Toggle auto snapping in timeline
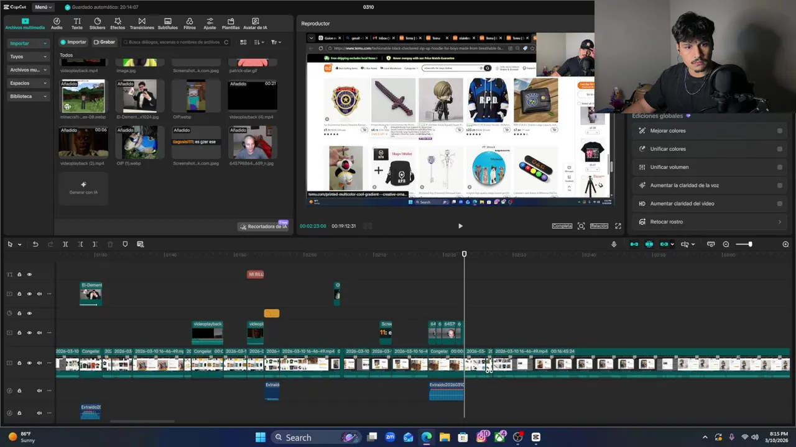This screenshot has height=447, width=796. click(649, 245)
